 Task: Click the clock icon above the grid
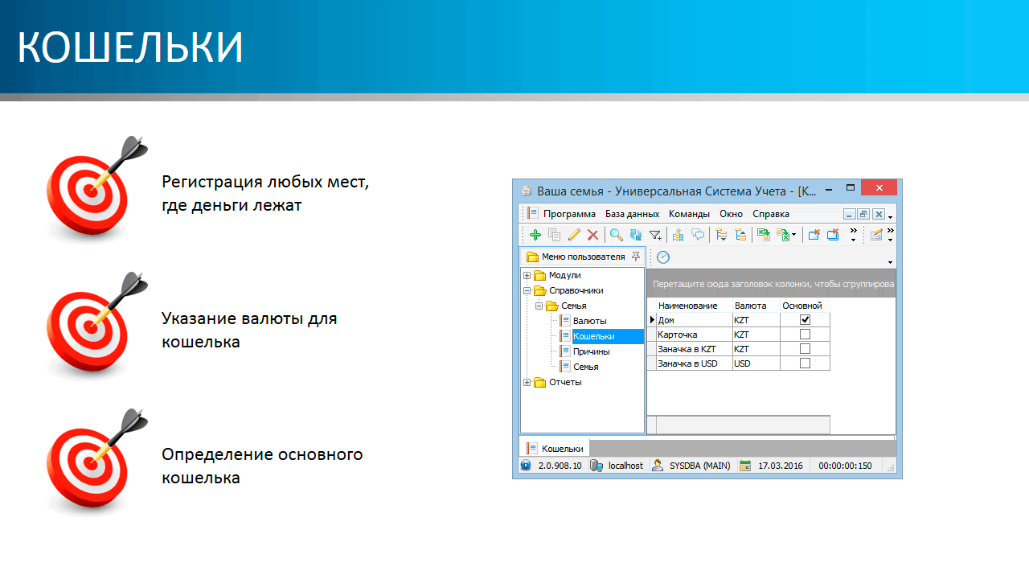click(663, 257)
